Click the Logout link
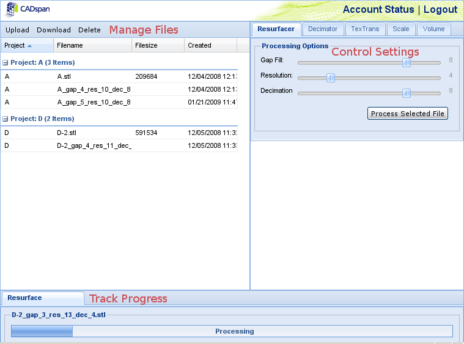The image size is (464, 344). point(440,9)
